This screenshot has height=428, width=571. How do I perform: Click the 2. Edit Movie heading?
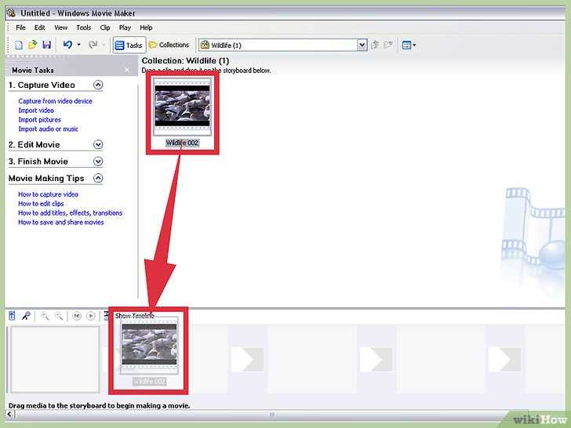tap(35, 144)
